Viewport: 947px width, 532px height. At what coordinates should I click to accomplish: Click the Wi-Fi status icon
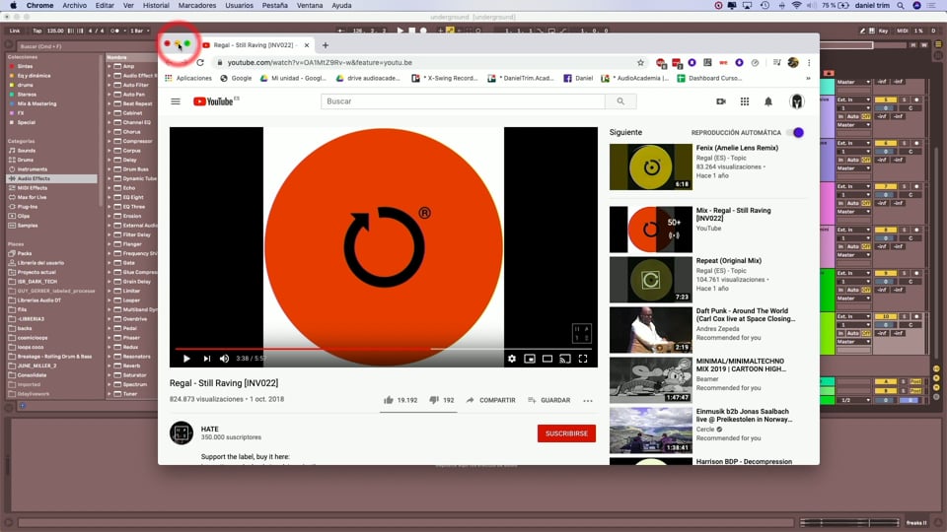pyautogui.click(x=796, y=6)
